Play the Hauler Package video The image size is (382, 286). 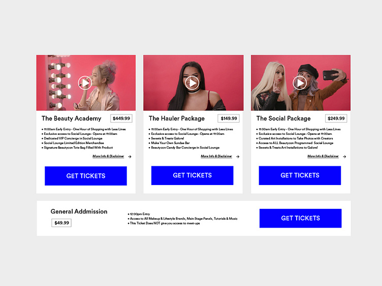point(192,83)
